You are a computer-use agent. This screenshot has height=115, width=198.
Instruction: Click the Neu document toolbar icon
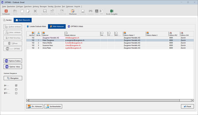click(22, 11)
